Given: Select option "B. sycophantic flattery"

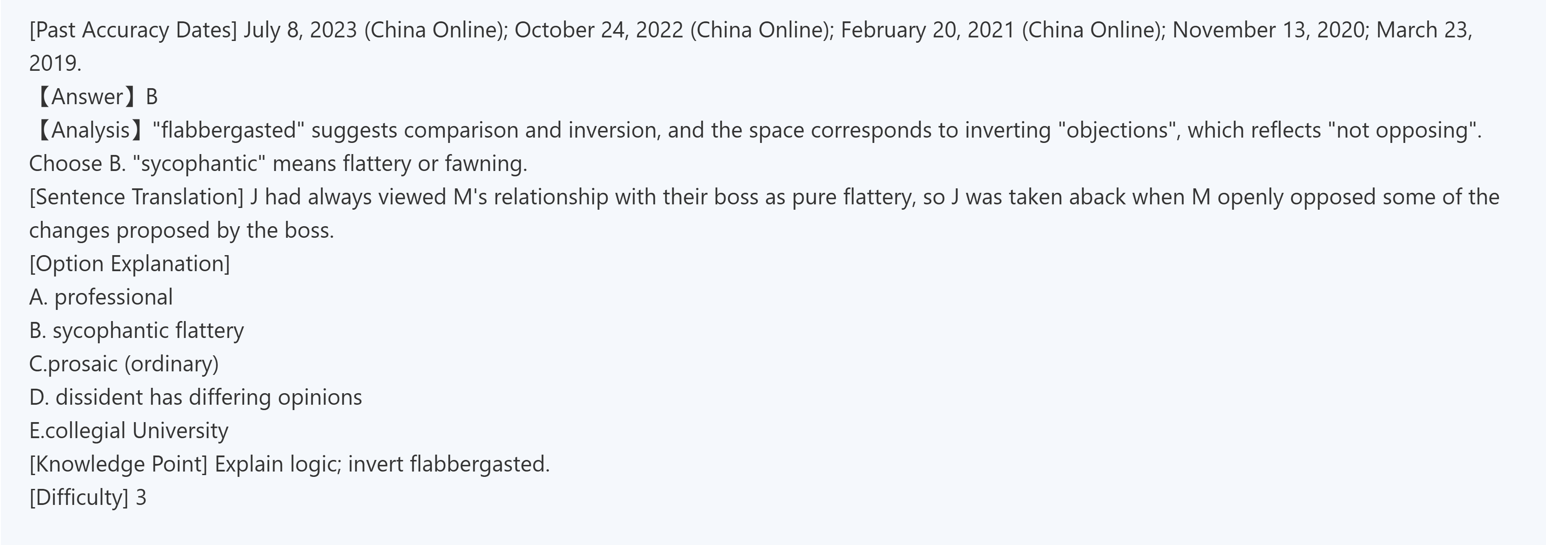Looking at the screenshot, I should pyautogui.click(x=136, y=330).
